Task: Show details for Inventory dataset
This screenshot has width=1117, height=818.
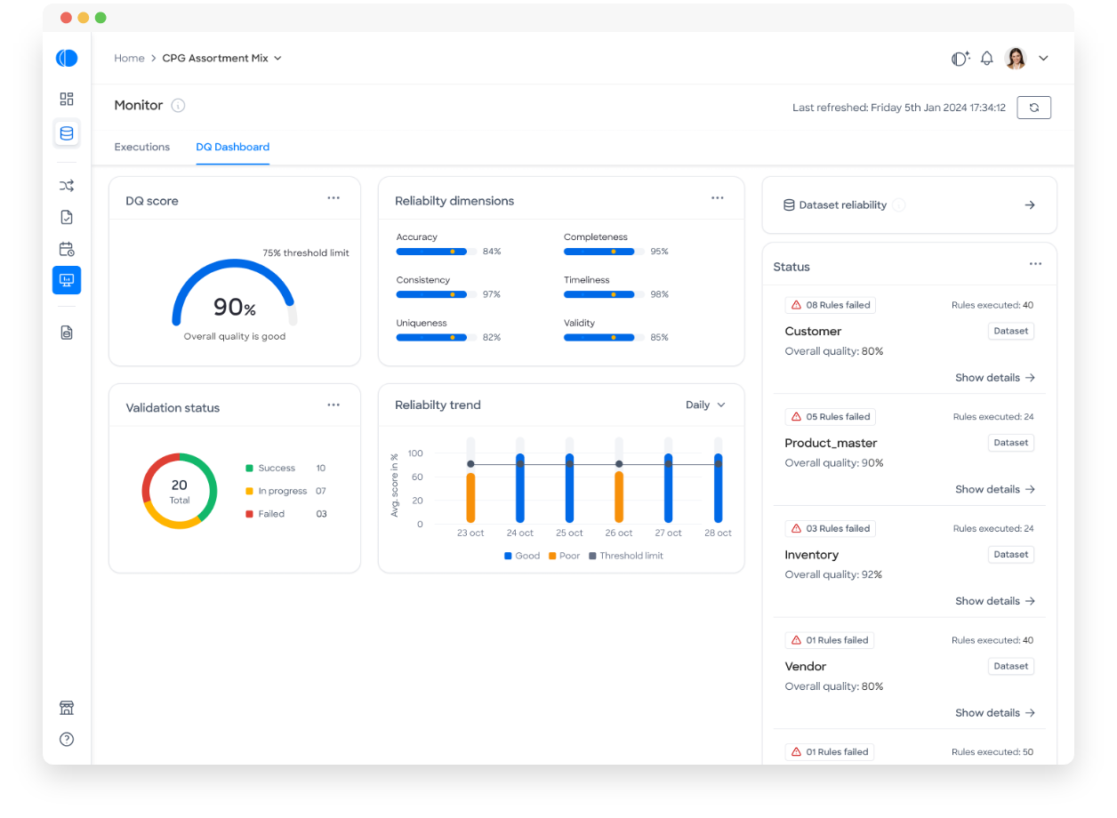Action: [995, 602]
